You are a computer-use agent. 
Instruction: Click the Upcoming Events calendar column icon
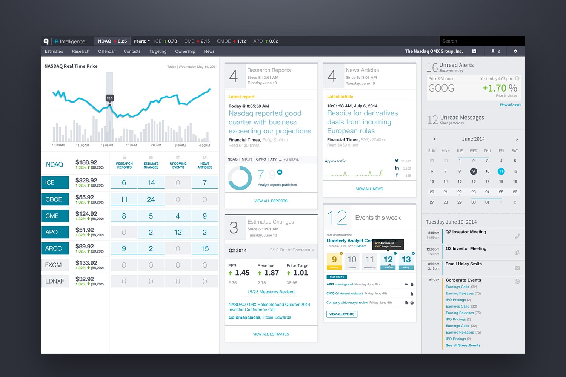[178, 158]
